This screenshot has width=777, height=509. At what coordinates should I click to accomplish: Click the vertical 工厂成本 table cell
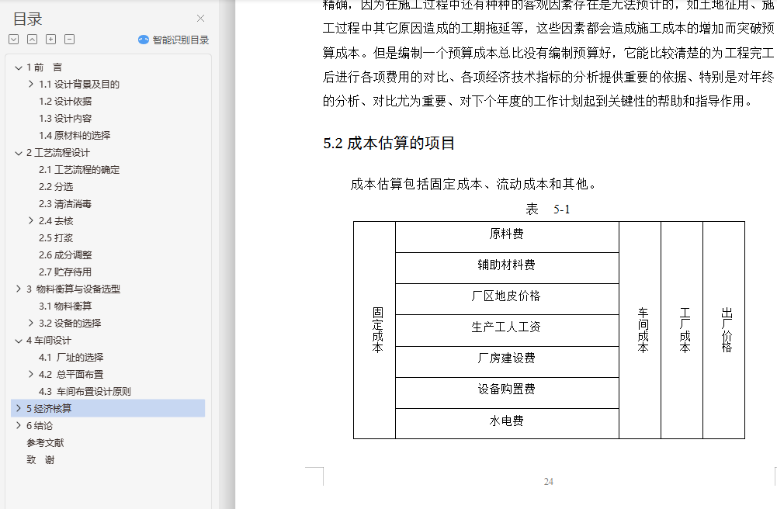click(682, 331)
